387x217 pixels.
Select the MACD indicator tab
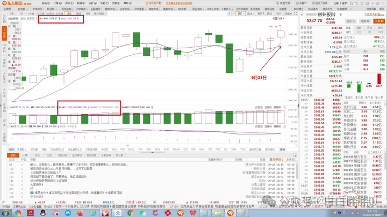105,149
